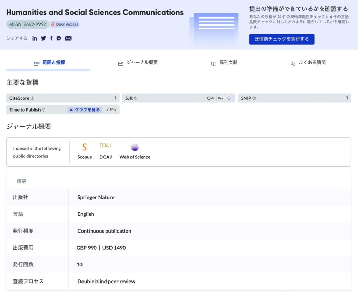This screenshot has height=292, width=358.
Task: Expand the Psy... SJR category badge
Action: (x=224, y=98)
